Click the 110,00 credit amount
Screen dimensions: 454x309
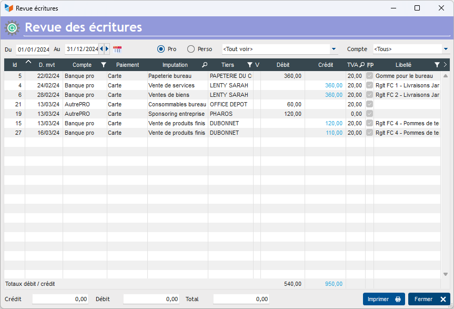pos(334,133)
